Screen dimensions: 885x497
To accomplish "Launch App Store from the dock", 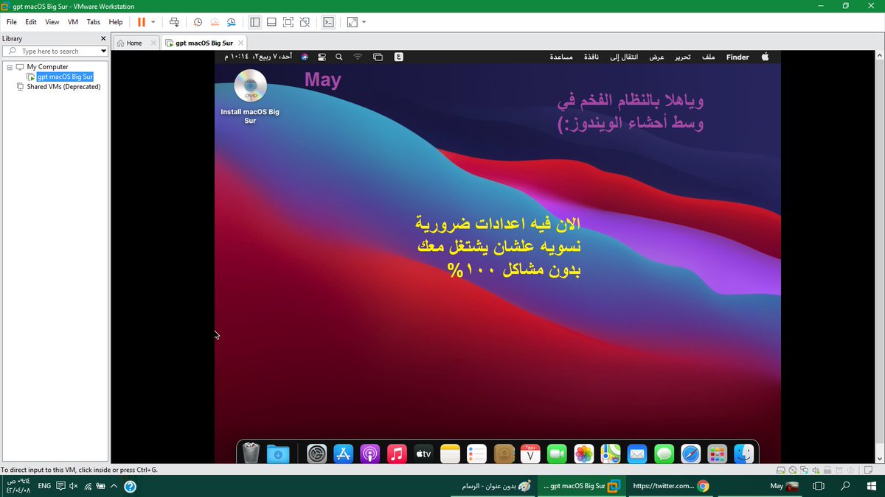I will [344, 454].
